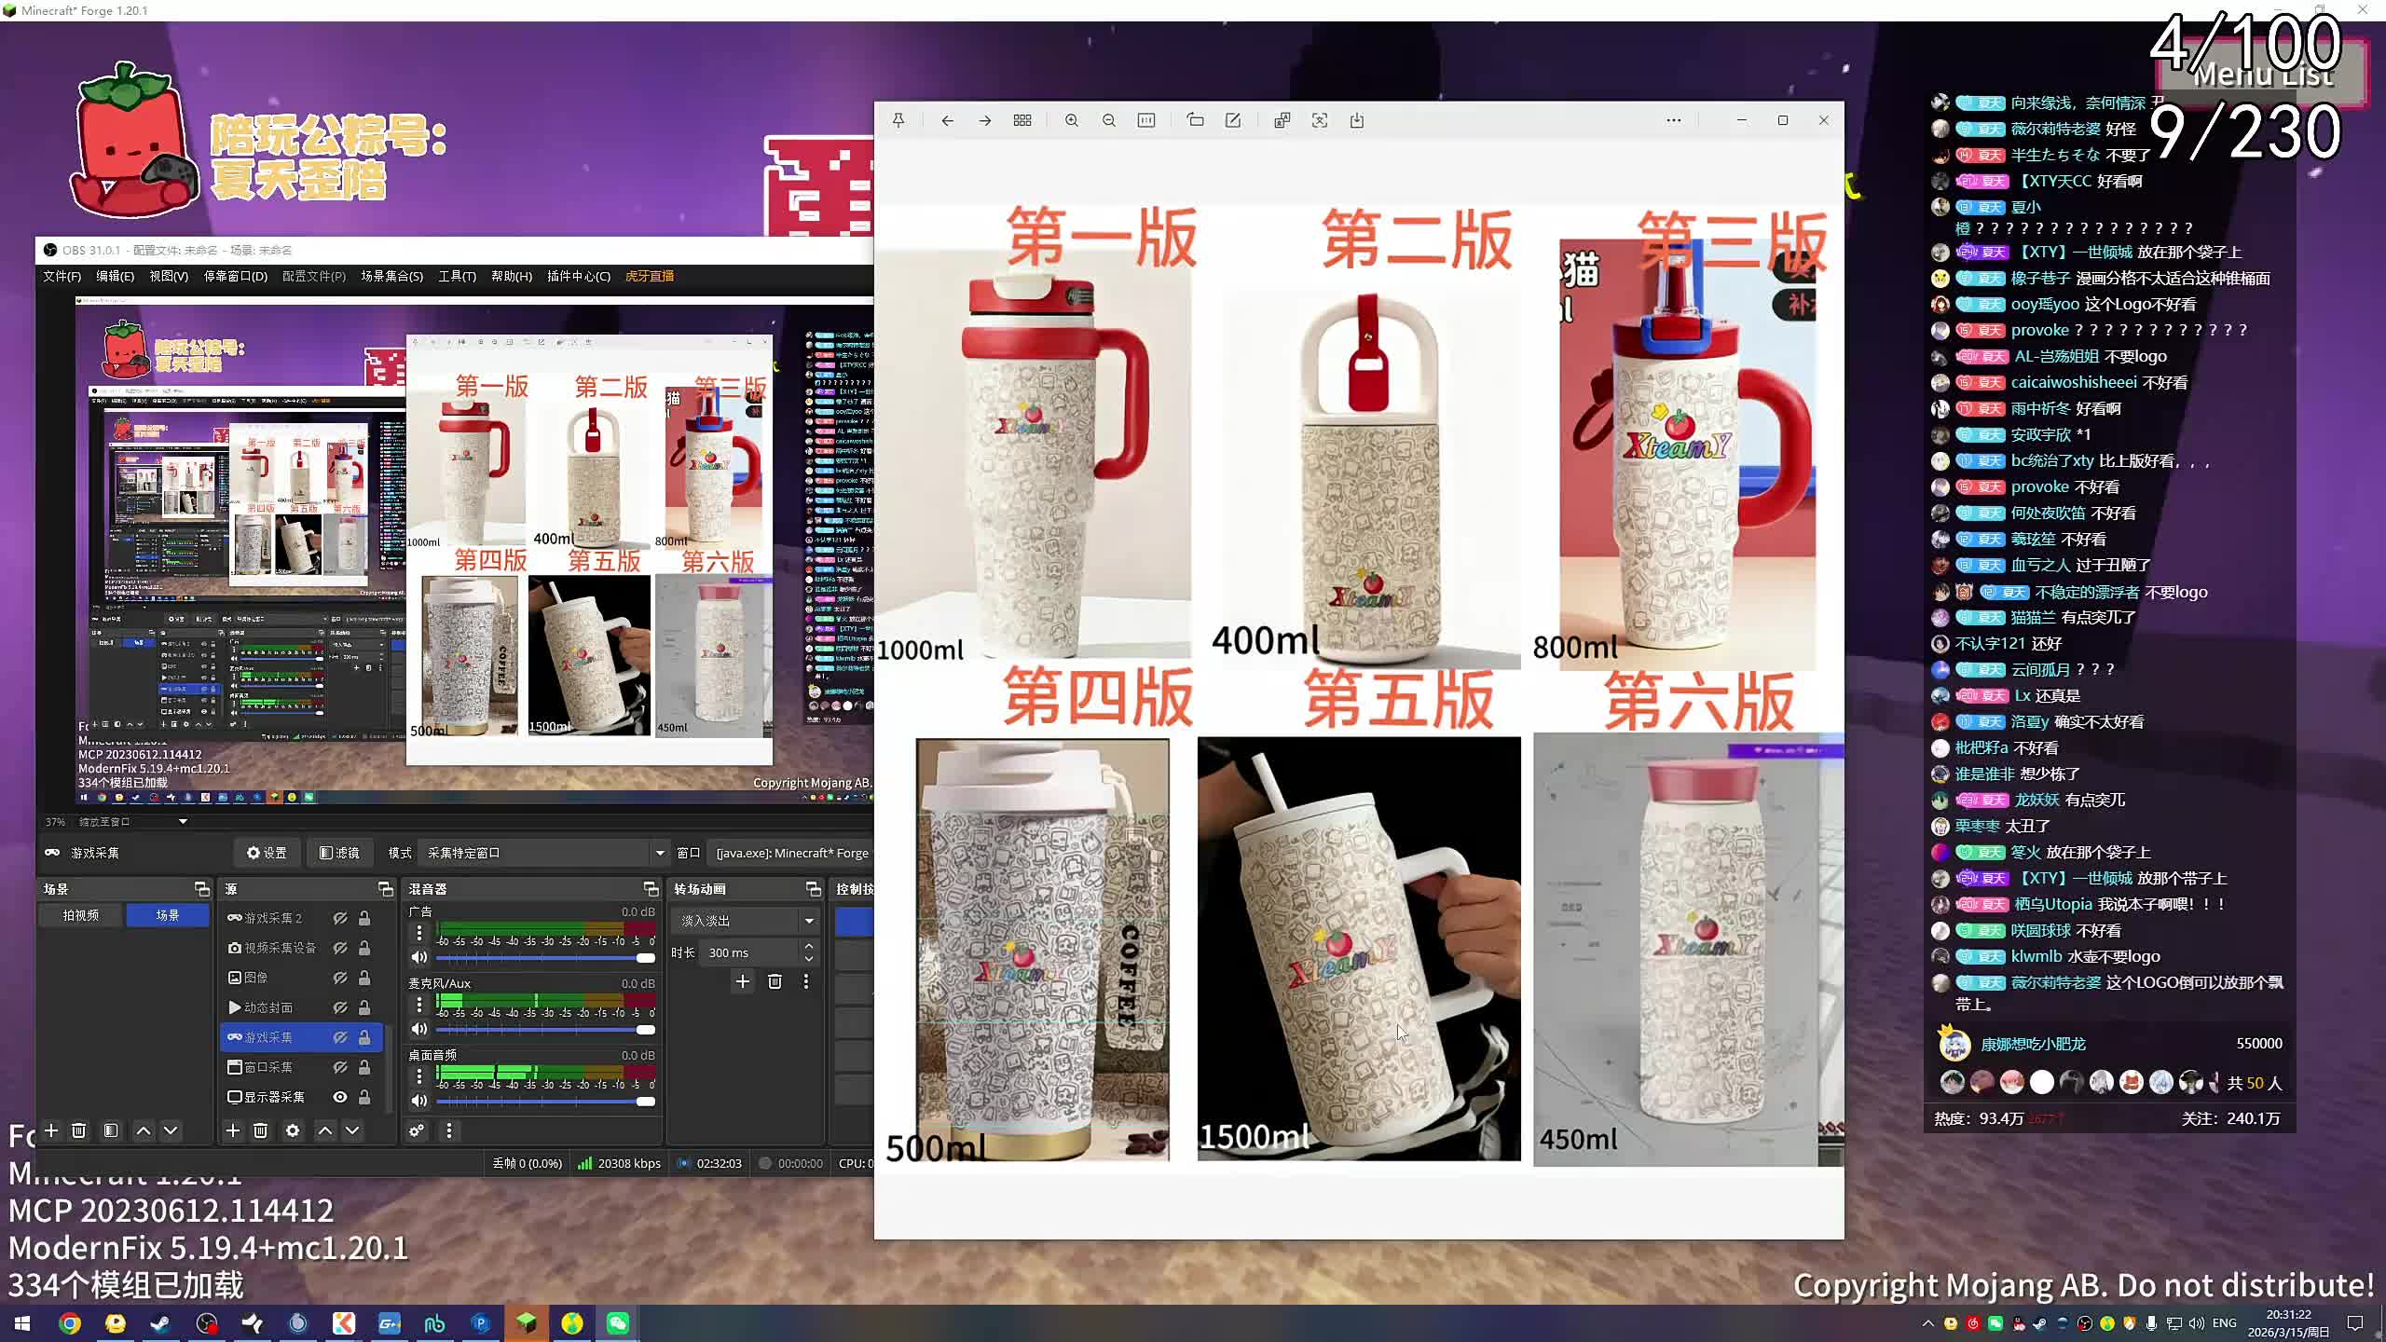Viewport: 2386px width, 1342px height.
Task: Open advanced audio properties gears icon
Action: click(x=417, y=1130)
